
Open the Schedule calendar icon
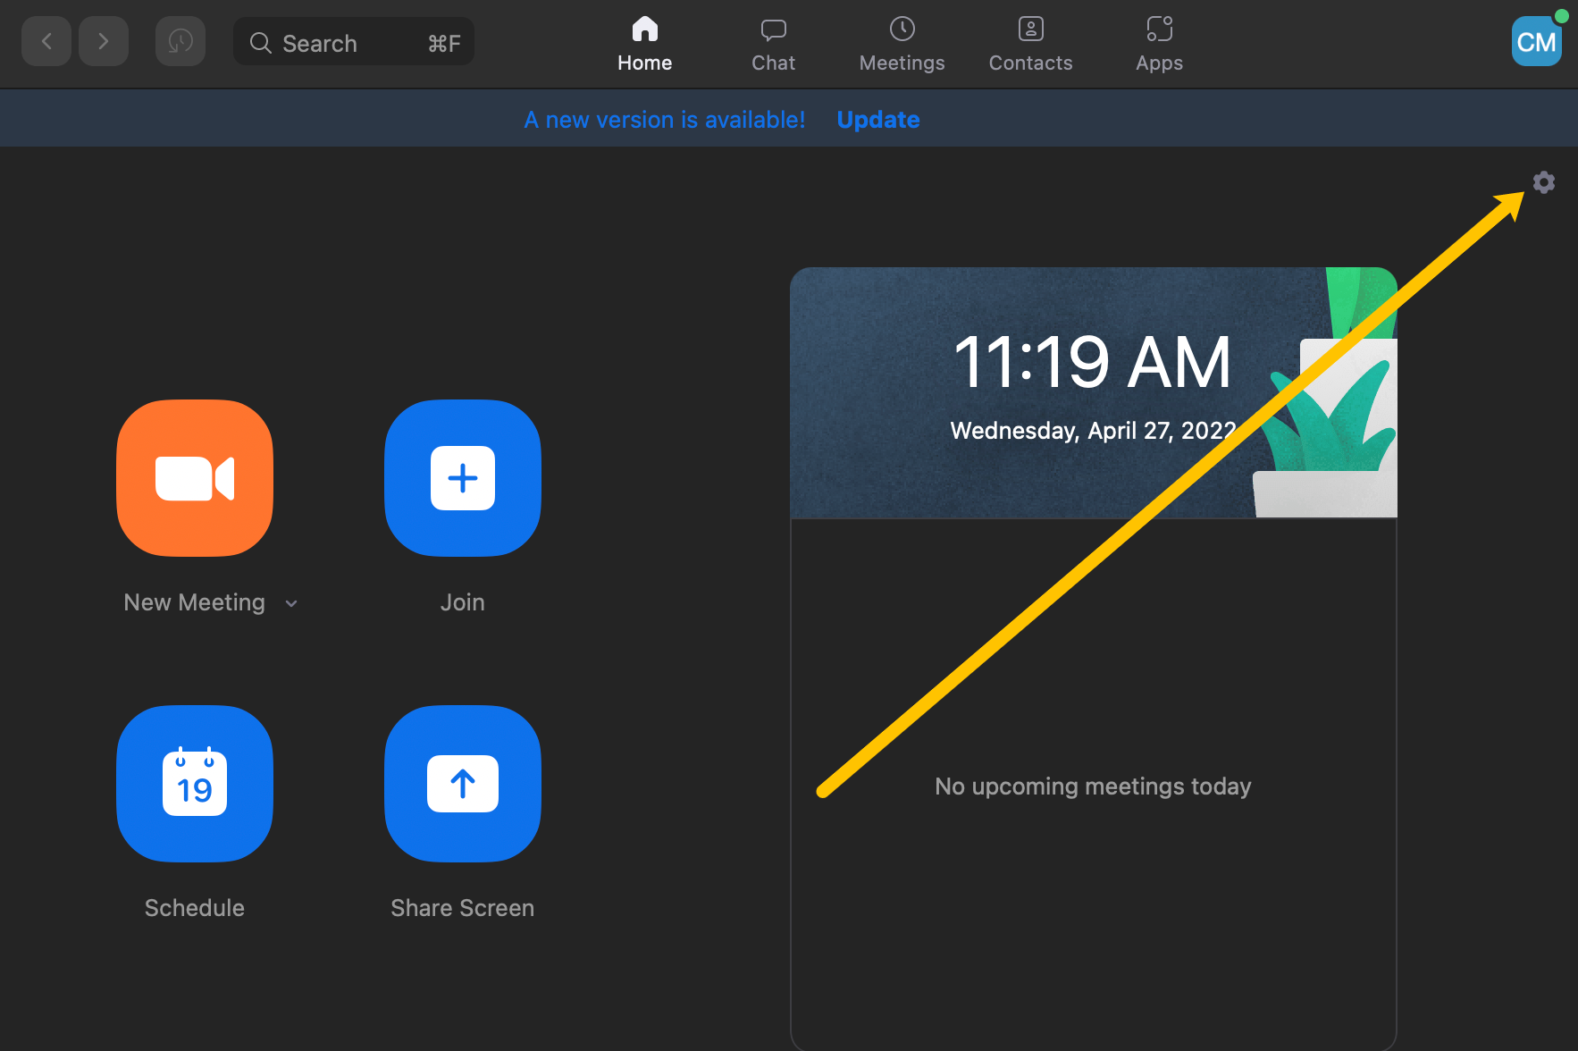coord(195,784)
